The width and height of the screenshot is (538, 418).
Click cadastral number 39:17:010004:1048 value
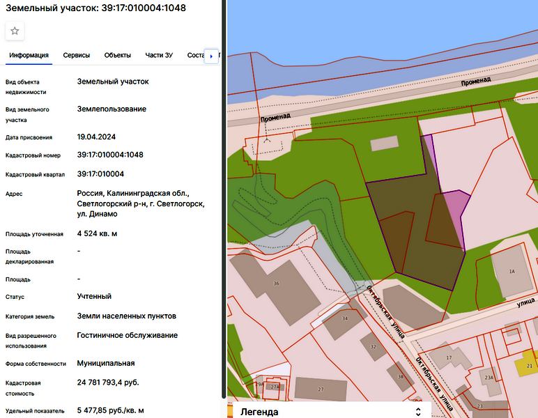click(110, 155)
